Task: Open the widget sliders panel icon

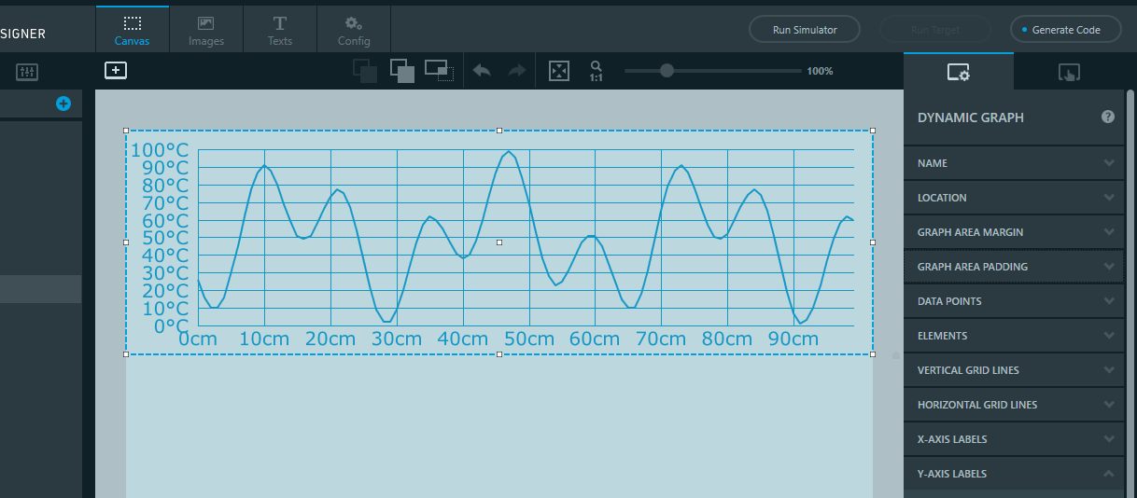Action: [26, 71]
